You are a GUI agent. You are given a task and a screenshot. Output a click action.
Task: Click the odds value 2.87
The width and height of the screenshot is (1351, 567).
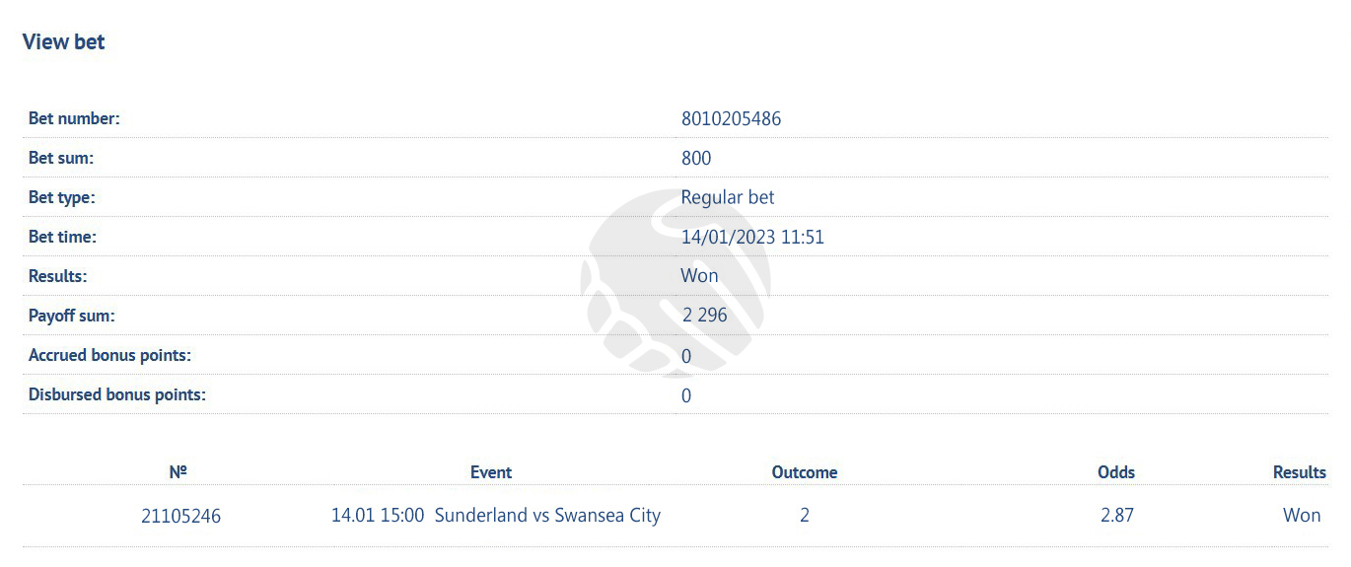[x=1117, y=515]
